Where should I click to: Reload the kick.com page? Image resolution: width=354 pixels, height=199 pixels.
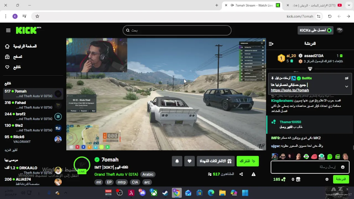click(330, 16)
